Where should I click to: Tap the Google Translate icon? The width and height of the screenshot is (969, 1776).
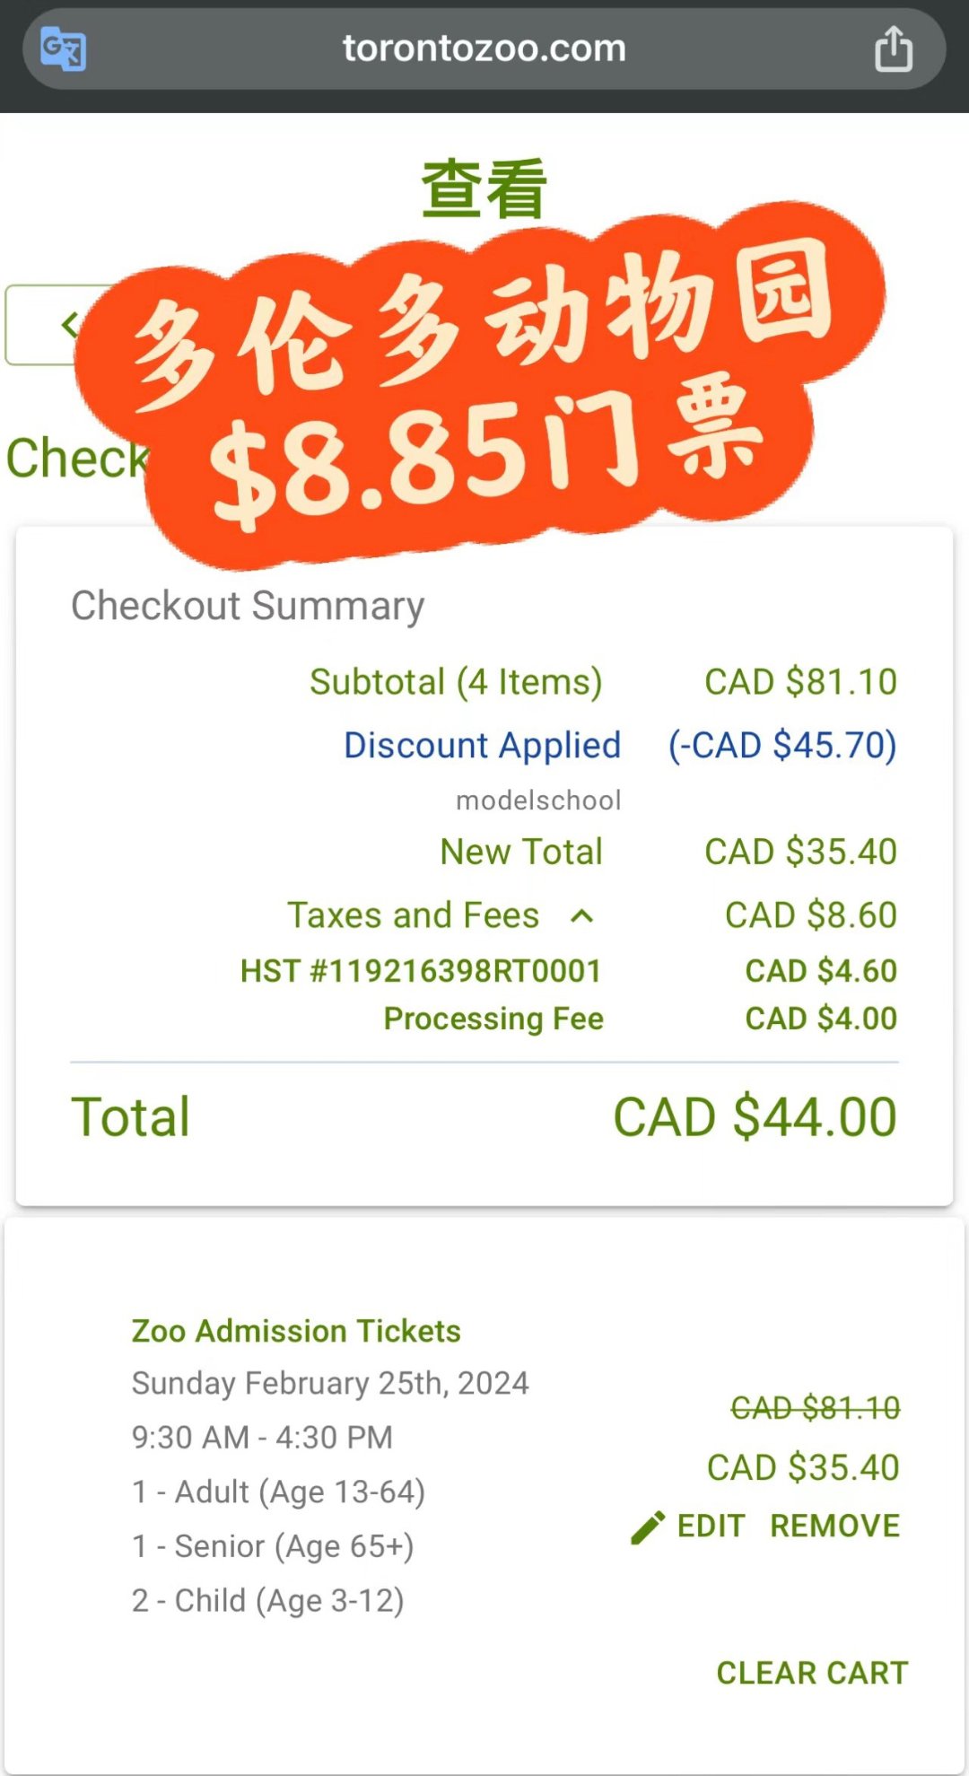tap(63, 49)
